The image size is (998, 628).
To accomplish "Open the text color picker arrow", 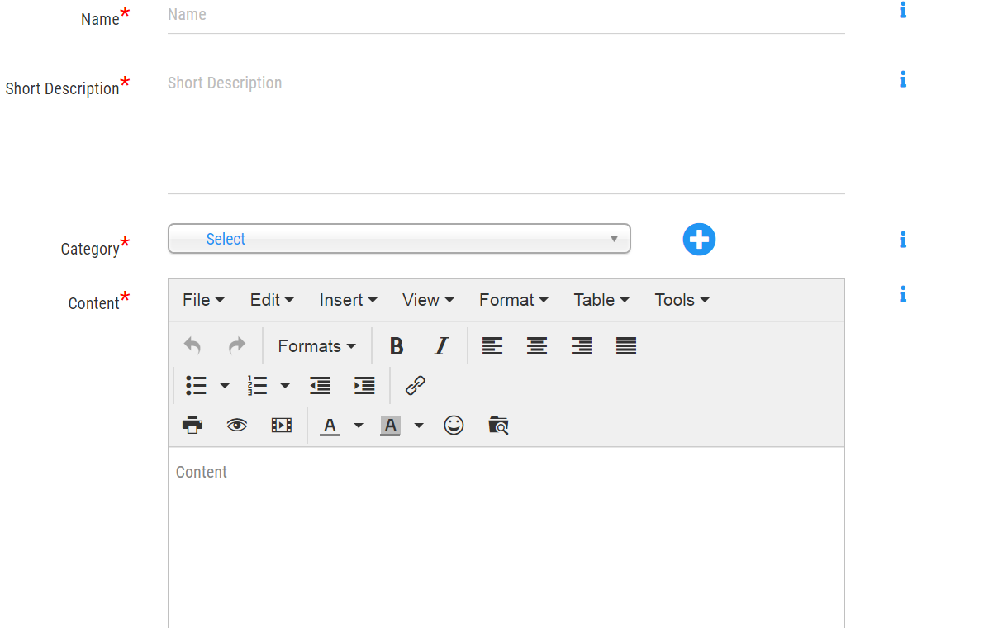I will pyautogui.click(x=359, y=426).
